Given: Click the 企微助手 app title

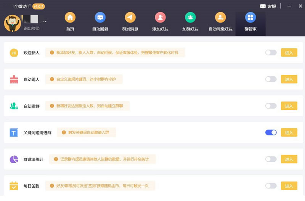Looking at the screenshot, I should [x=22, y=6].
